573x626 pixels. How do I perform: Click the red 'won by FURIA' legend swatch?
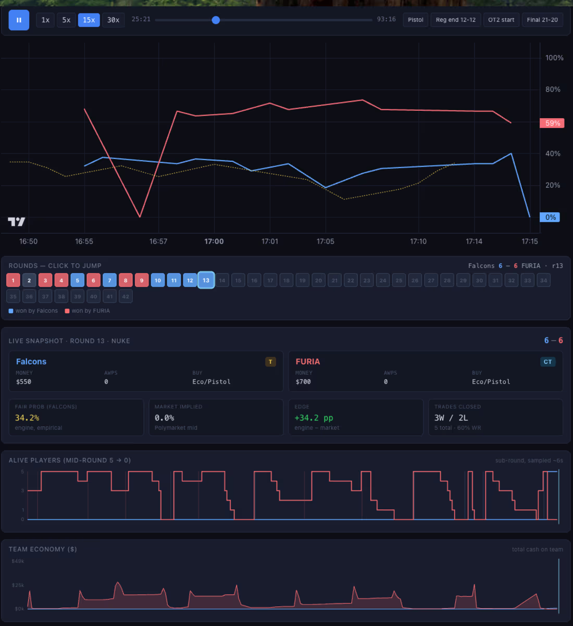(x=67, y=311)
